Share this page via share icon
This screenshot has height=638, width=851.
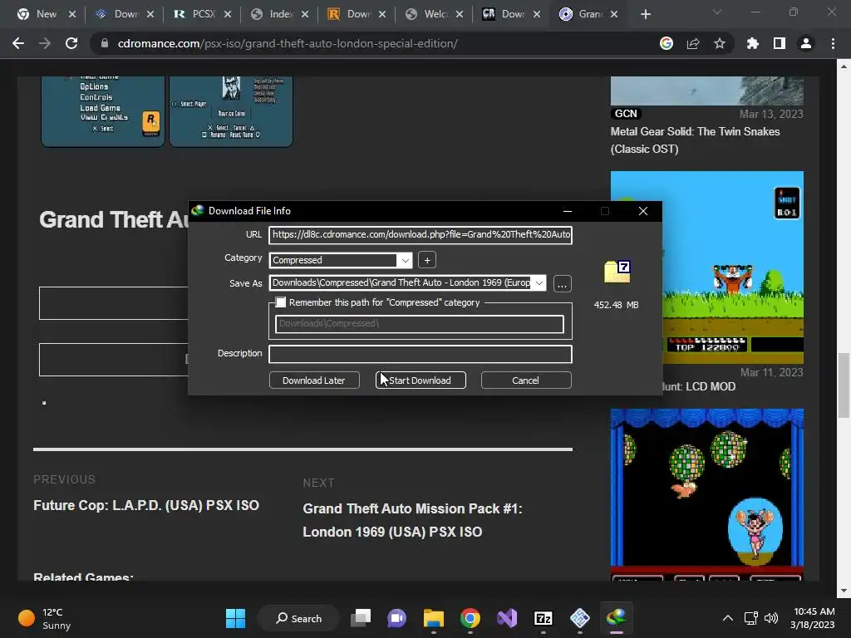tap(693, 43)
